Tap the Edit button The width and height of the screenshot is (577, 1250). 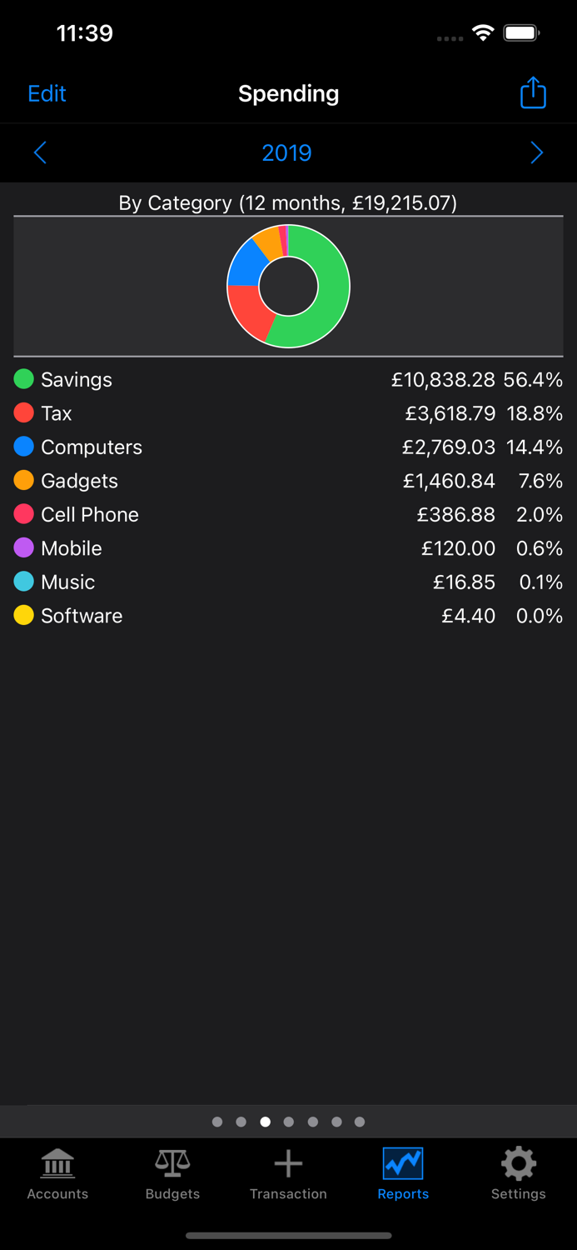pyautogui.click(x=46, y=92)
